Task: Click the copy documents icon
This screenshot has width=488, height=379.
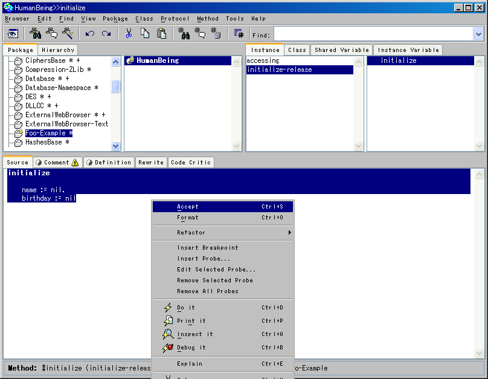Action: pos(145,33)
